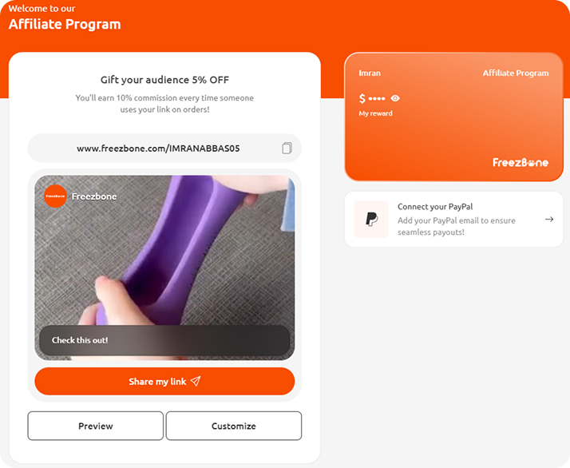Viewport: 570px width, 468px height.
Task: Click the My reward label
Action: click(375, 113)
